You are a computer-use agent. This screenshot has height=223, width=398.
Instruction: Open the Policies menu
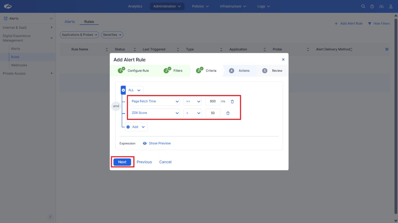201,6
